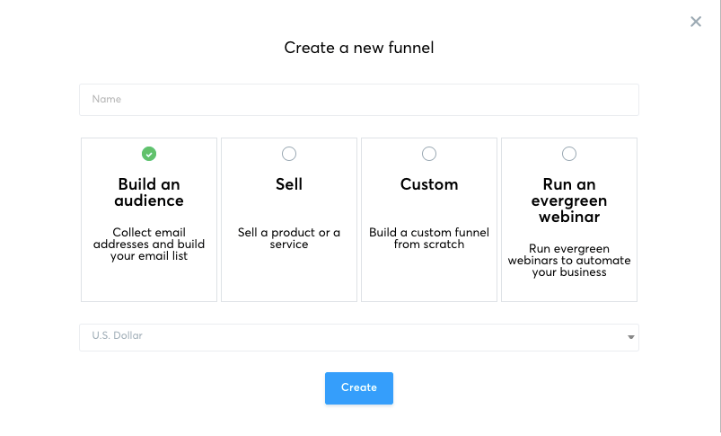This screenshot has width=721, height=436.
Task: Click the currency dropdown arrow caret
Action: click(631, 338)
